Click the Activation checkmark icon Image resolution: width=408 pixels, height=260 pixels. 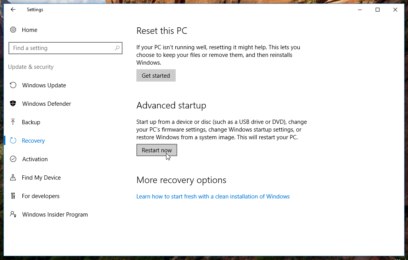tap(13, 159)
